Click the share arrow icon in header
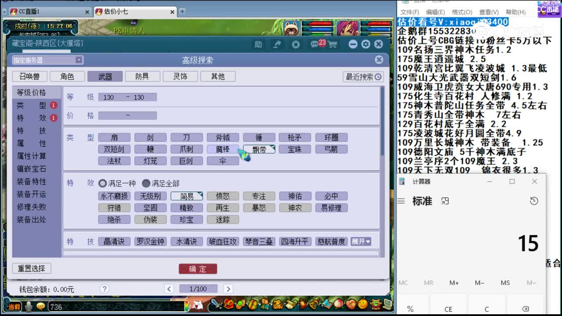The height and width of the screenshot is (316, 562). click(x=277, y=44)
